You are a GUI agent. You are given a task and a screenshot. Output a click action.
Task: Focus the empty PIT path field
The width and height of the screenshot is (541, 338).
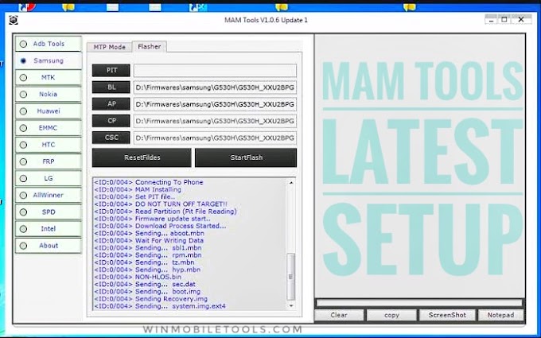point(215,70)
